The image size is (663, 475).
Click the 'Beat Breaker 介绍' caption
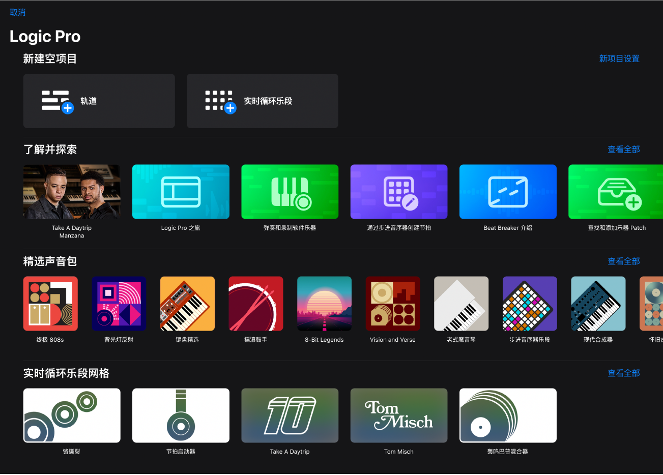click(508, 228)
